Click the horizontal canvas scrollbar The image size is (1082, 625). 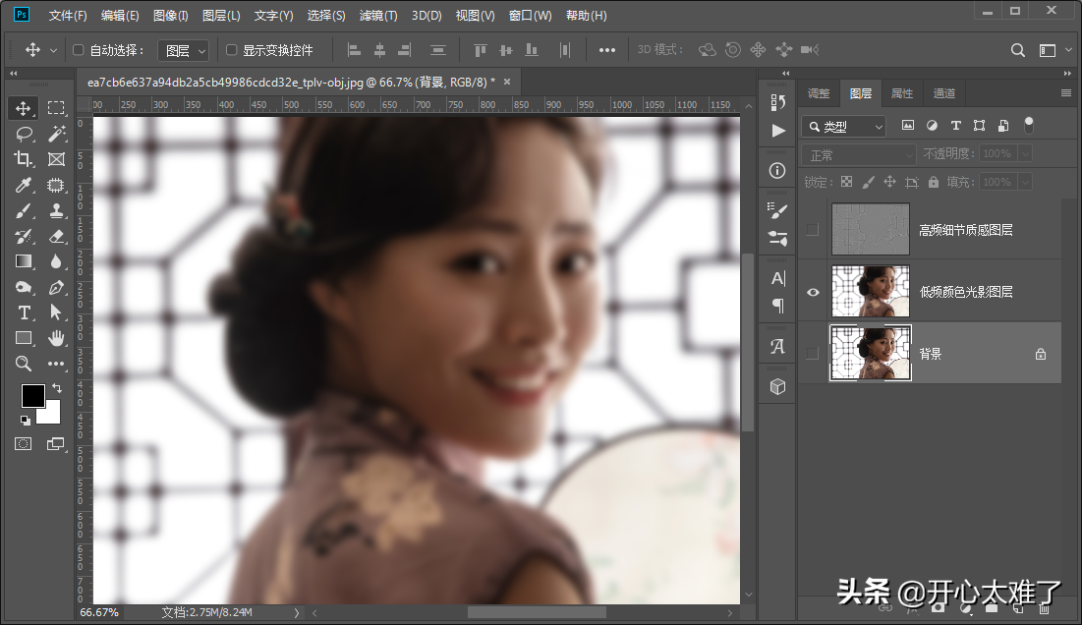click(537, 612)
